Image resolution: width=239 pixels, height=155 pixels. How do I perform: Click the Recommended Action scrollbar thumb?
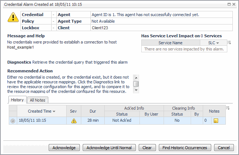point(136,84)
